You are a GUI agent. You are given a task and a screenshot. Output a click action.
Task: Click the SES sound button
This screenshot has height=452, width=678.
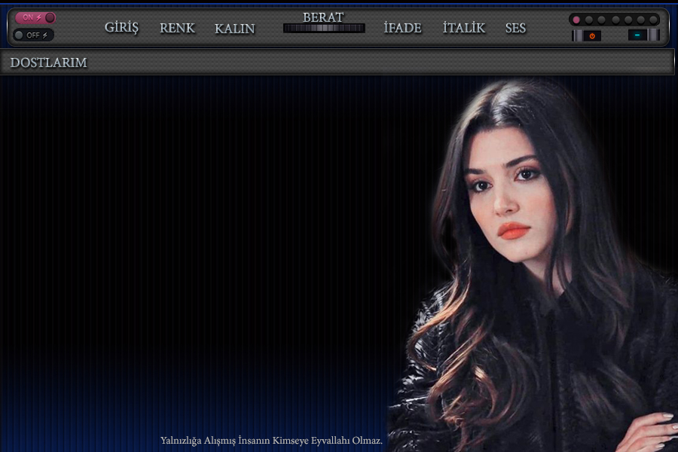click(x=515, y=28)
